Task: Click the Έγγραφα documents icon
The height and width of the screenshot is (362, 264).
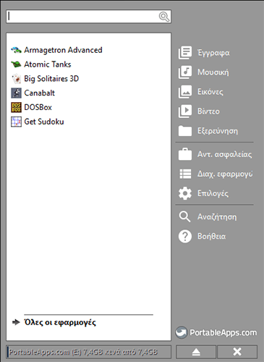Action: 185,53
